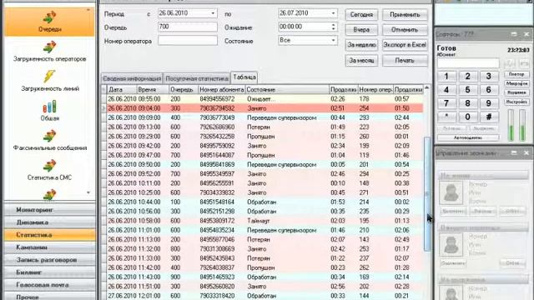534x300 pixels.
Task: Click softphone Микрофон button
Action: 516,83
